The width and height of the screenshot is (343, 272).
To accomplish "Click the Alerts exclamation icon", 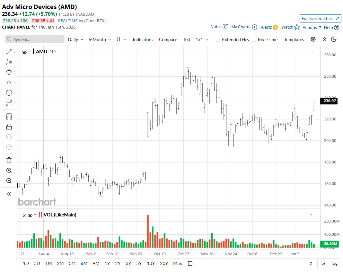I will click(276, 27).
